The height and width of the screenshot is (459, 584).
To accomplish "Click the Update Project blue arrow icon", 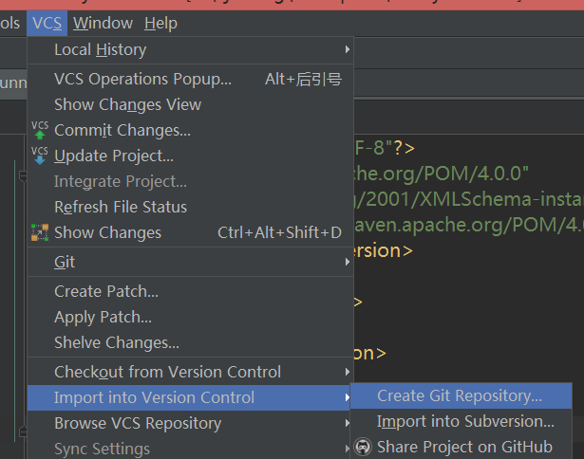I will point(39,156).
